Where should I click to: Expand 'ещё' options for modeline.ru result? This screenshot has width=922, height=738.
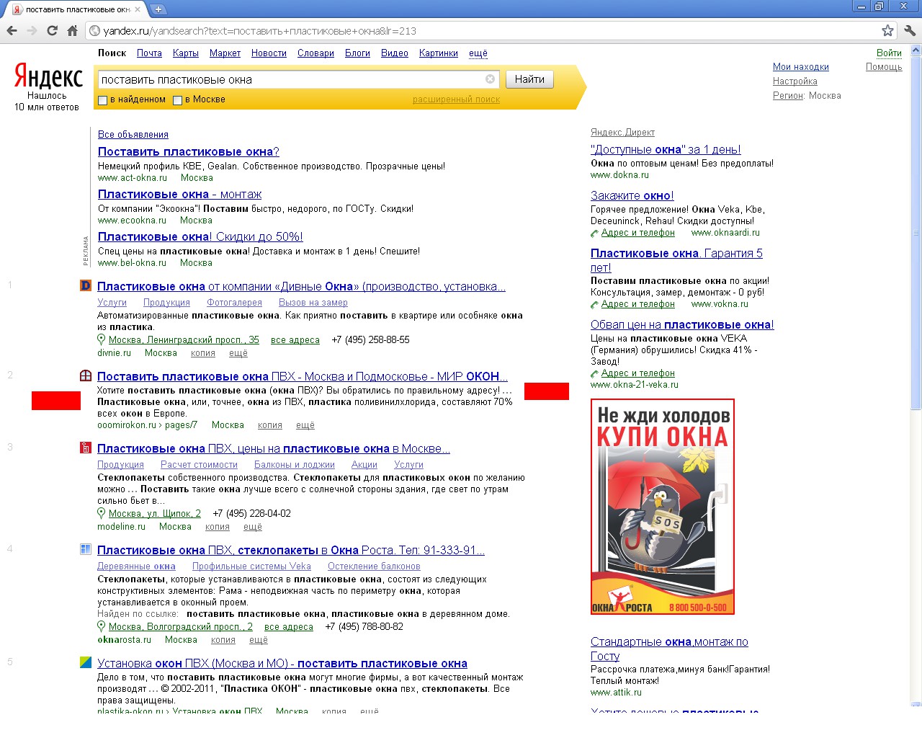coord(253,527)
